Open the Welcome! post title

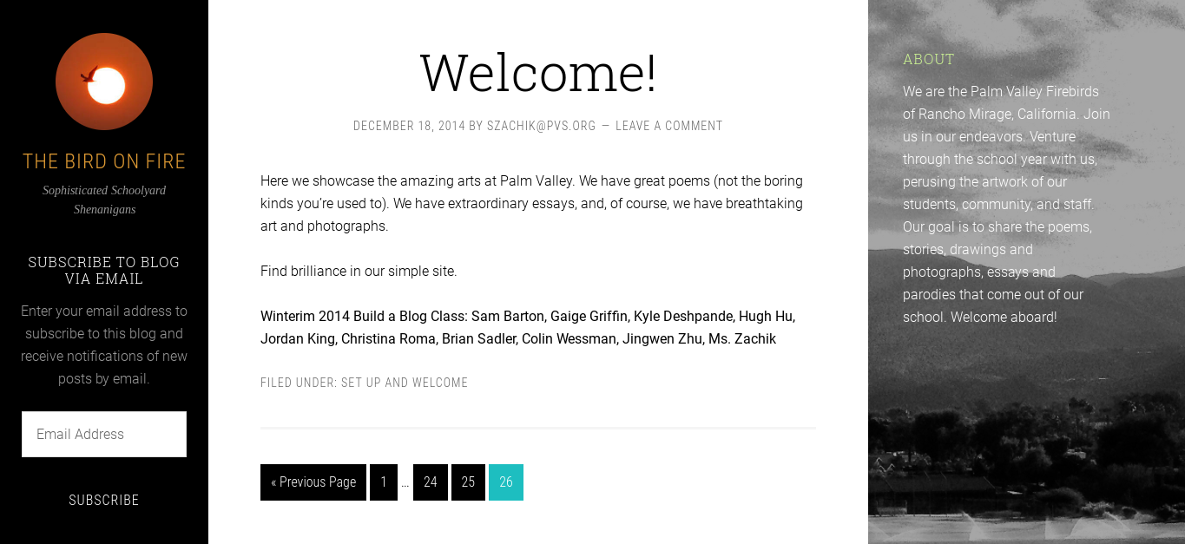point(538,72)
